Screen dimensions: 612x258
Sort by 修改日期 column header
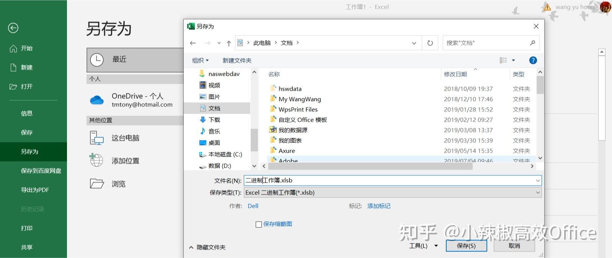[x=455, y=74]
